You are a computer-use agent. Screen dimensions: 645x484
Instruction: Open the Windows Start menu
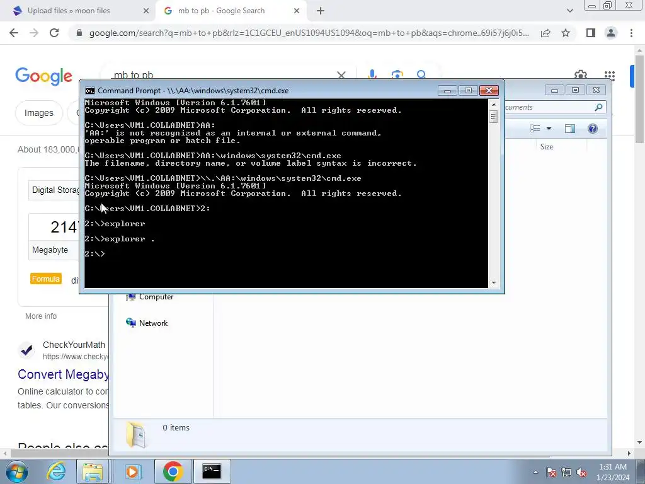point(16,471)
